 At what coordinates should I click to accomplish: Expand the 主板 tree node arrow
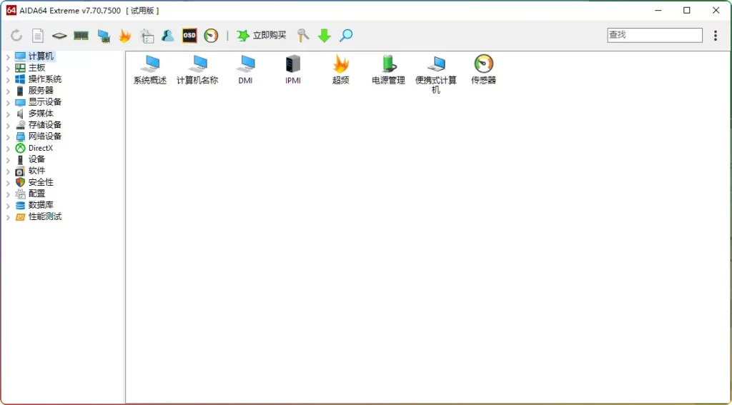(8, 69)
